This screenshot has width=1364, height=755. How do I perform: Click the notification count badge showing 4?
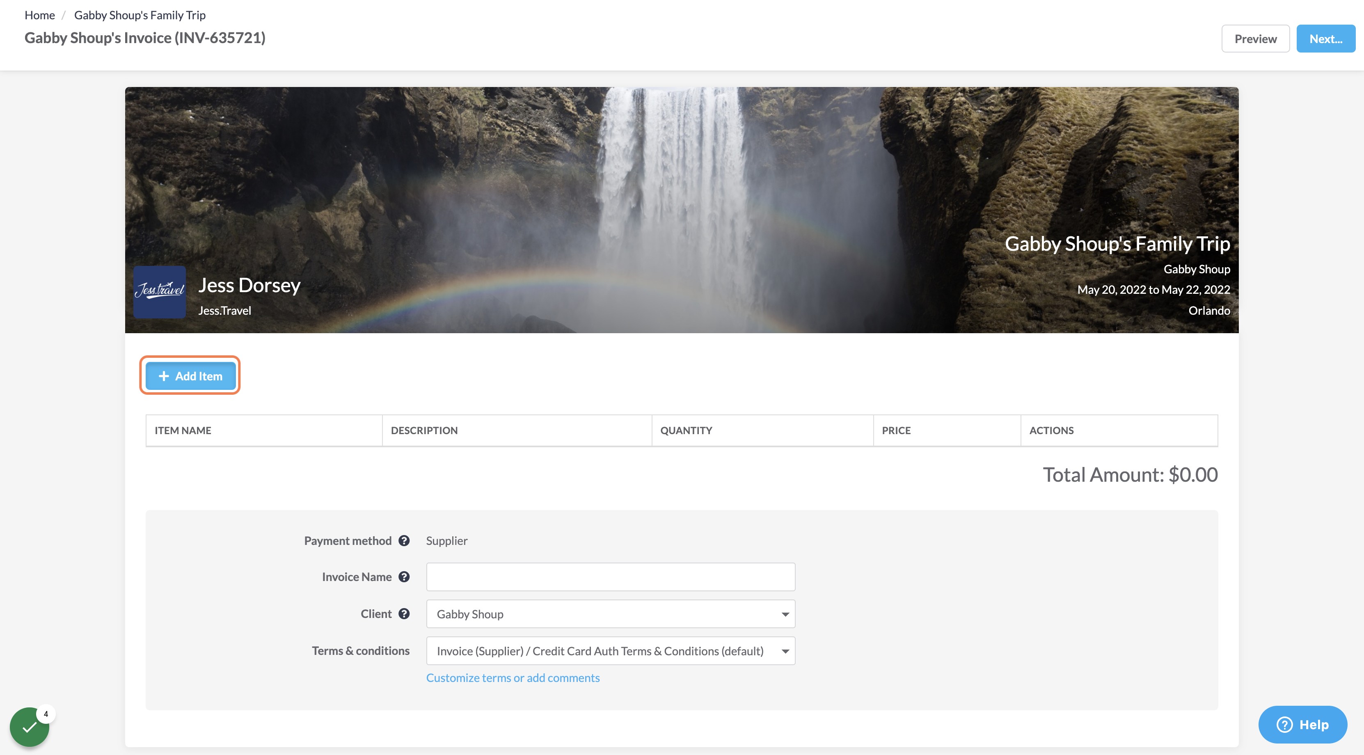point(46,714)
